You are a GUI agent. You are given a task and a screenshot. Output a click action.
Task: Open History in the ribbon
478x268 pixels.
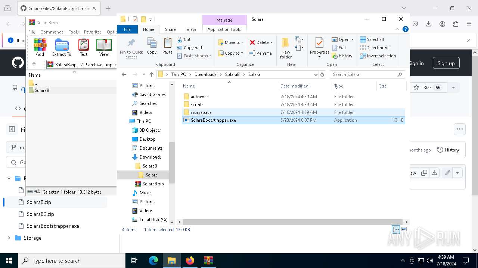click(342, 56)
